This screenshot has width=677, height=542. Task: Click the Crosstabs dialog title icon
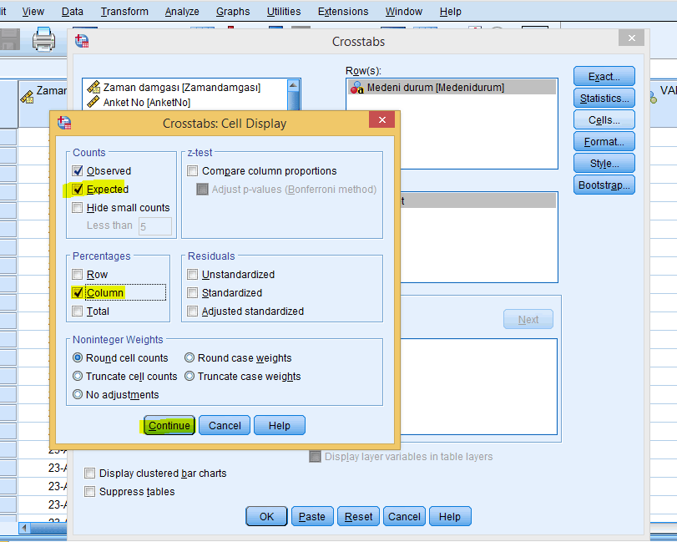82,41
